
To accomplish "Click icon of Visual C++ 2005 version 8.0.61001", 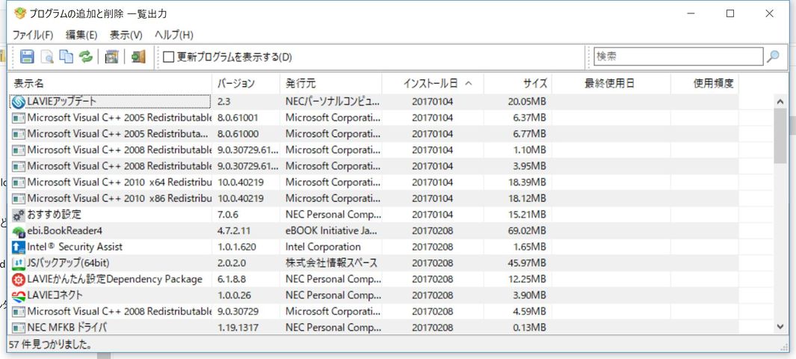I will (19, 118).
